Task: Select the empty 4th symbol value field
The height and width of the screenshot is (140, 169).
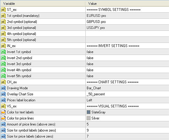Action: [127, 34]
